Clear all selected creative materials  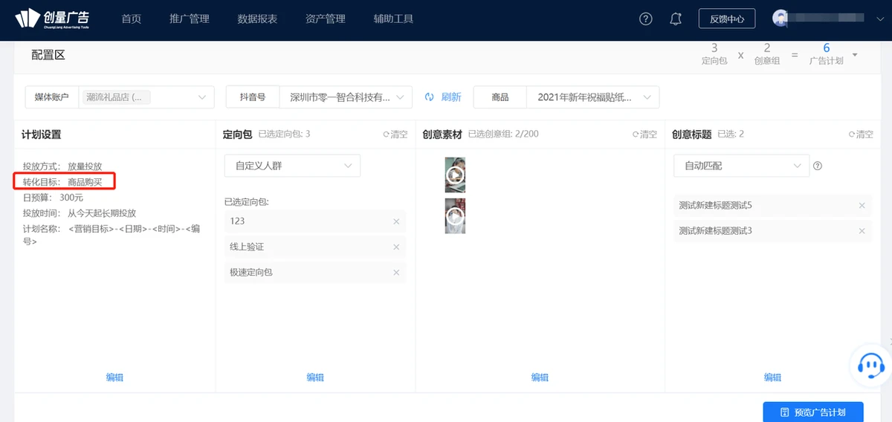click(644, 134)
